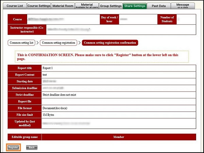The width and height of the screenshot is (204, 153).
Task: Select the Group Settings tab
Action: [x=111, y=6]
